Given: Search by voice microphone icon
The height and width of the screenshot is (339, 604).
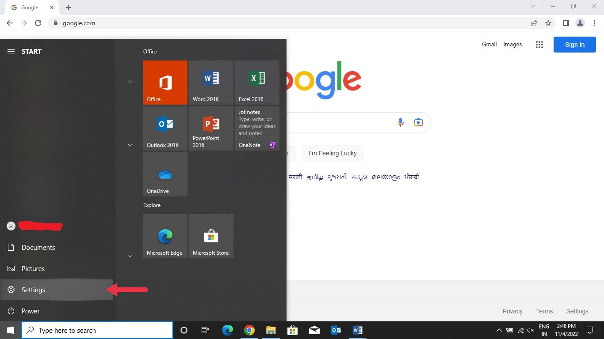Looking at the screenshot, I should pyautogui.click(x=401, y=122).
